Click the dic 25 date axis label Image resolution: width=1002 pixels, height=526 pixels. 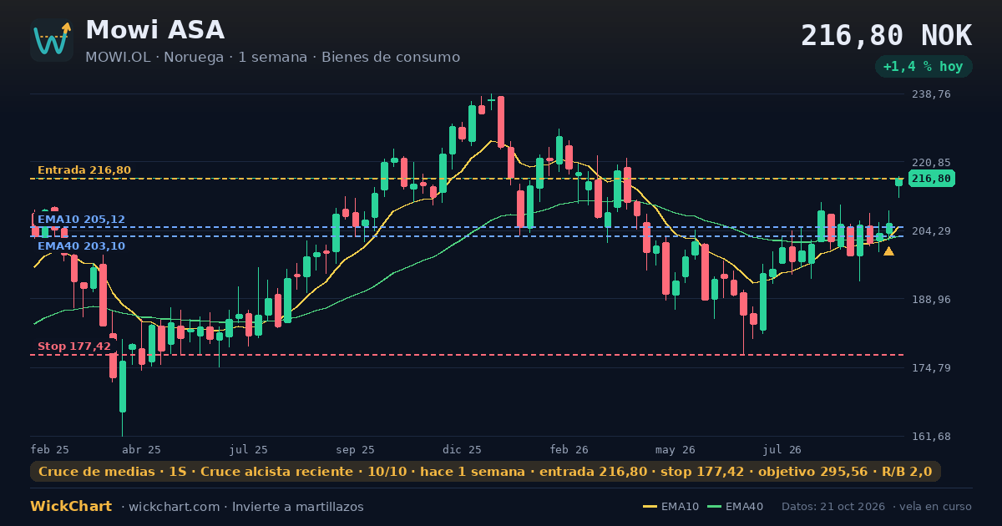click(x=463, y=449)
